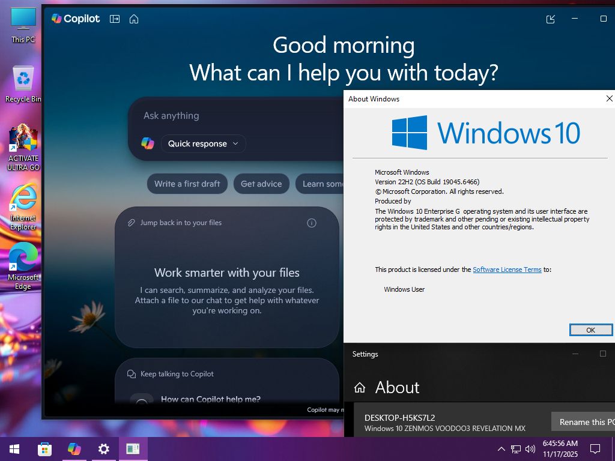Minimize the Copilot window
This screenshot has width=615, height=461.
[x=575, y=19]
